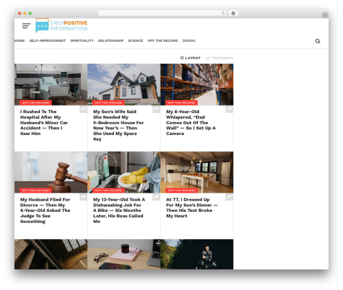Open the Spirituality section
The image size is (343, 290).
pyautogui.click(x=82, y=40)
